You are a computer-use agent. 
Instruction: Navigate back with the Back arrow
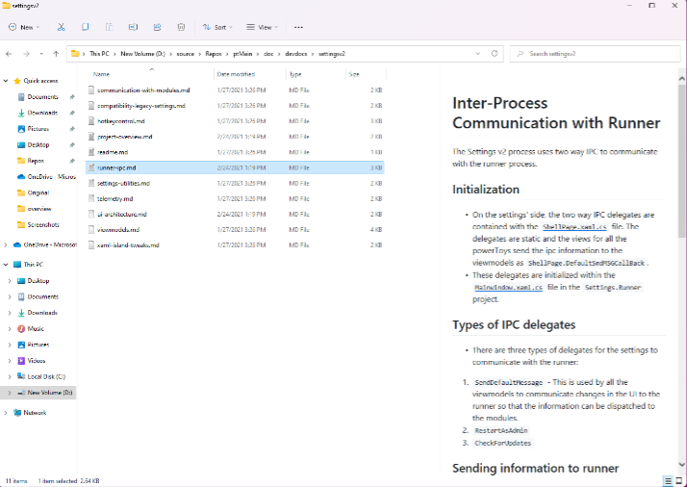tap(10, 54)
